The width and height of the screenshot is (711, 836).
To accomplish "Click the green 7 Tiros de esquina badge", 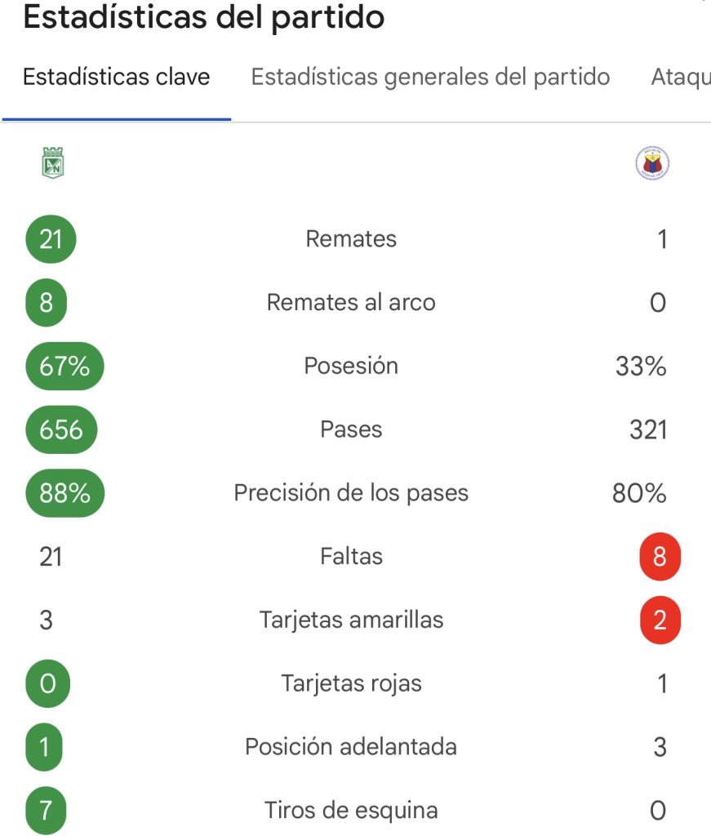I will click(46, 810).
